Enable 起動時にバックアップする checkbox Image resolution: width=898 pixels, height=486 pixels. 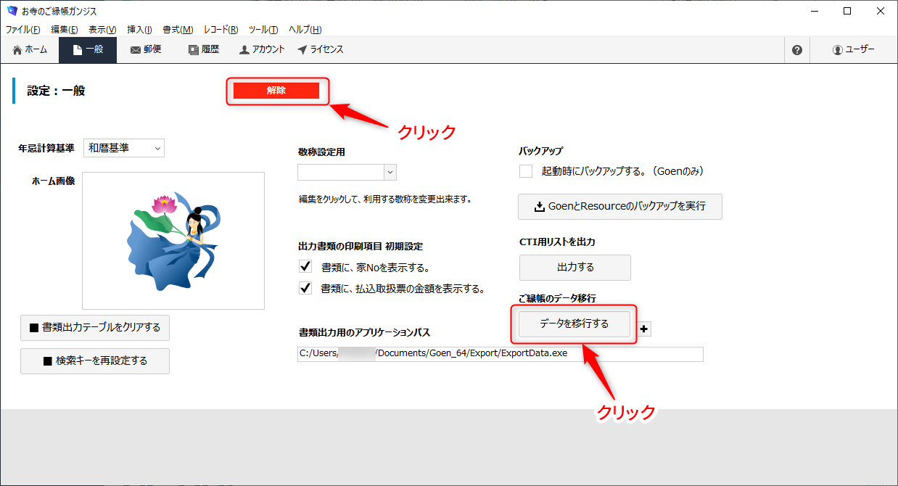[526, 171]
